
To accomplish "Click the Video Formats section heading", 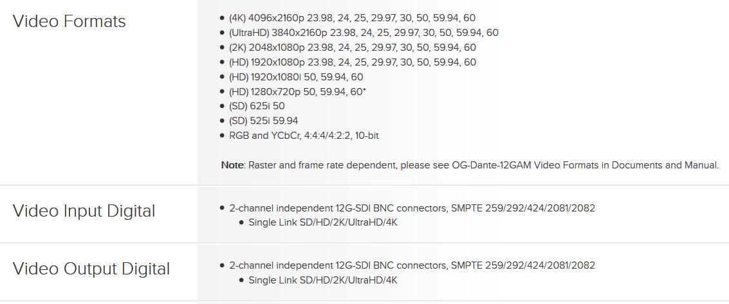I will coord(69,21).
